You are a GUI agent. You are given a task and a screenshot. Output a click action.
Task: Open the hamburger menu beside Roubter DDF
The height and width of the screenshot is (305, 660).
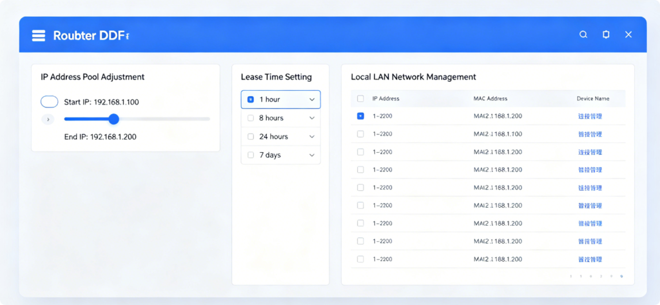38,36
